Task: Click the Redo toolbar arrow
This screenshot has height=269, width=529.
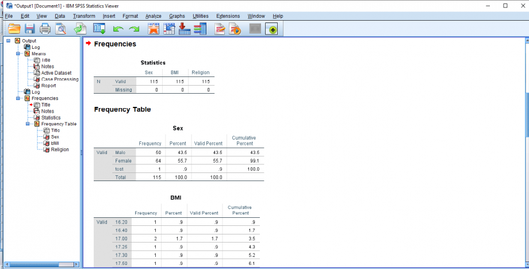Action: pyautogui.click(x=134, y=29)
